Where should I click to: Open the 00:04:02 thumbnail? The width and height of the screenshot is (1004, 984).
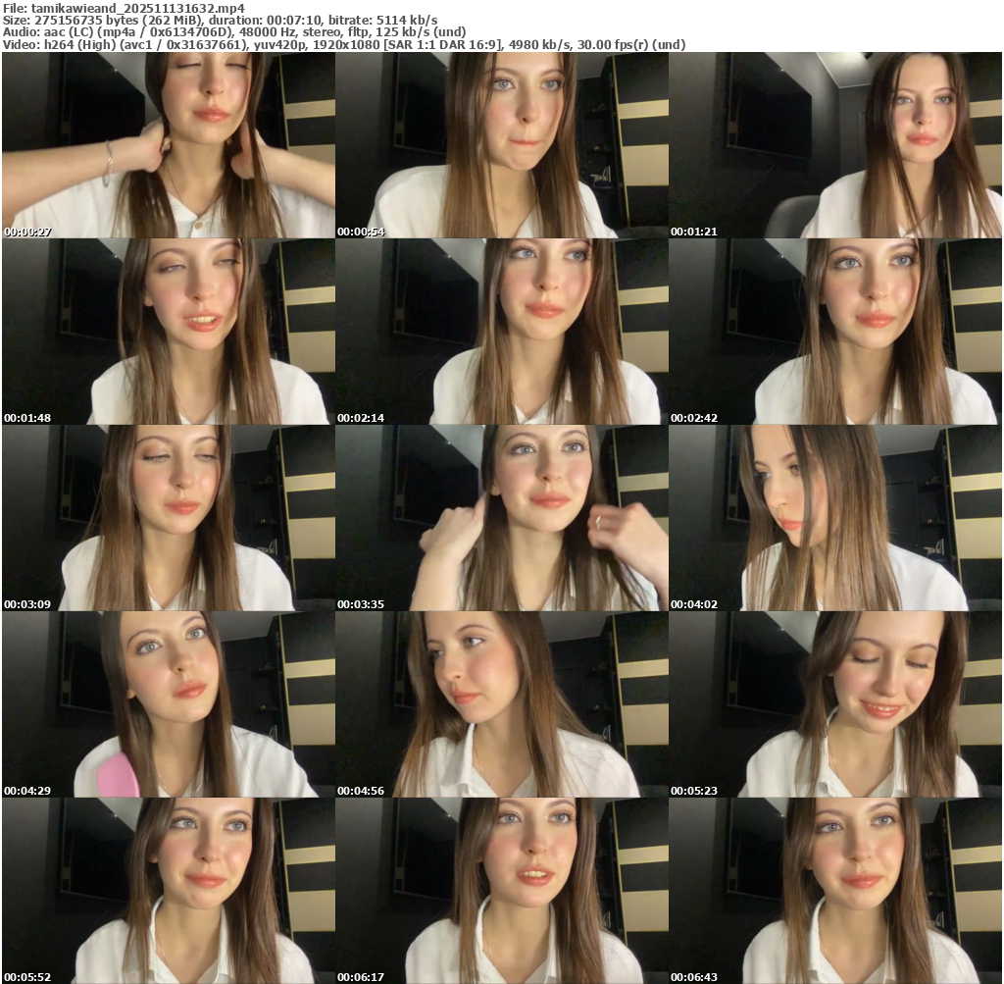tap(835, 518)
